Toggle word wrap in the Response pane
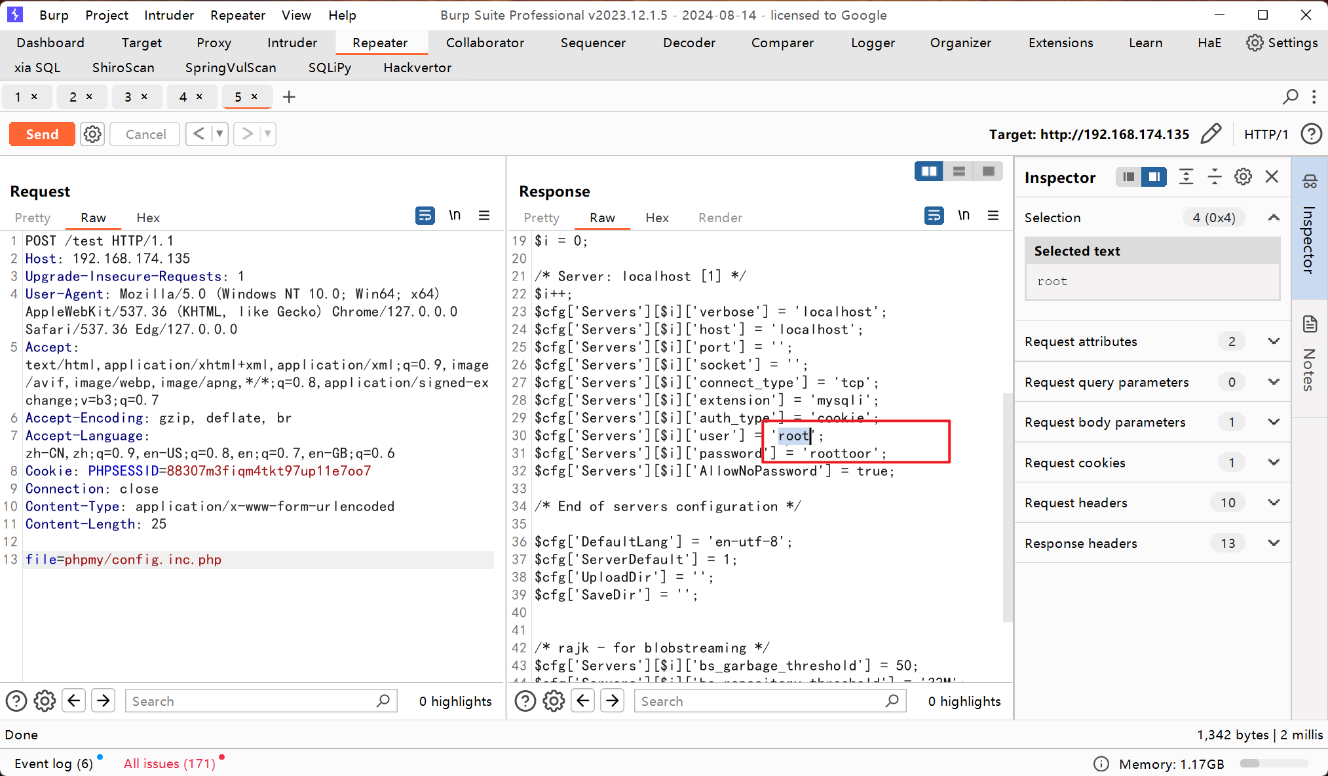The height and width of the screenshot is (776, 1328). [934, 215]
